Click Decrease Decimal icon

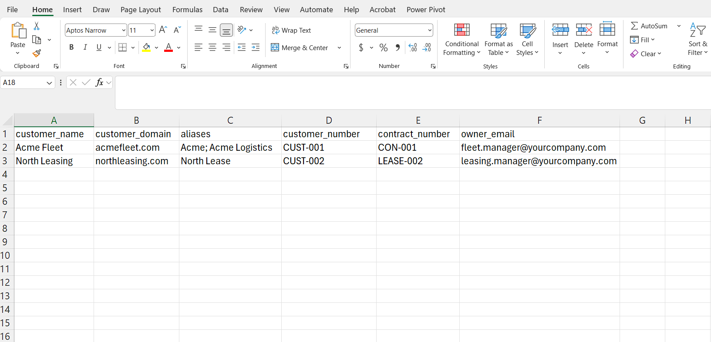(x=427, y=47)
